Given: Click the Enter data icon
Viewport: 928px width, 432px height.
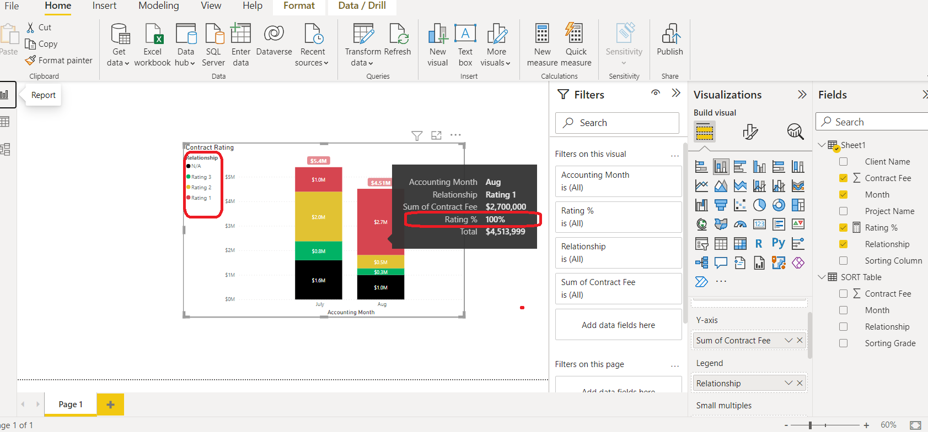Looking at the screenshot, I should [x=240, y=34].
